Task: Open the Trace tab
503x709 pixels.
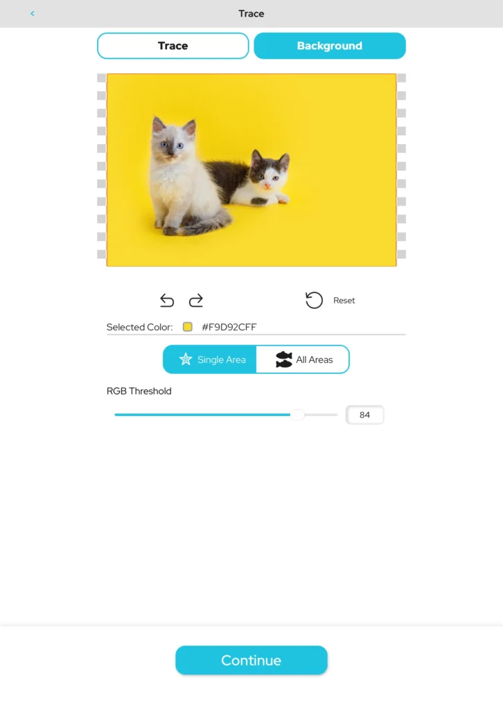Action: [x=173, y=46]
